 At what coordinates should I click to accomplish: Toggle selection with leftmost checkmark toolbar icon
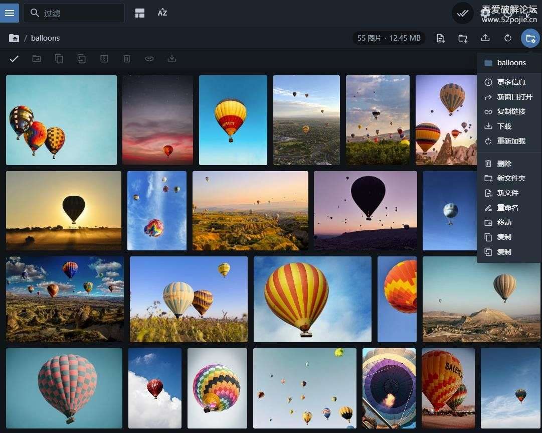point(14,59)
